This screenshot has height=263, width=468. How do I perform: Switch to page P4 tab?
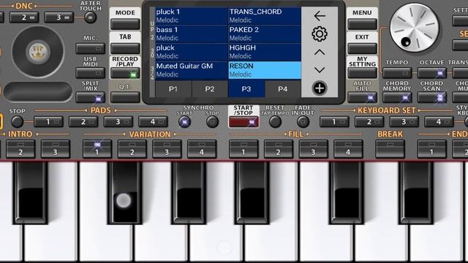tap(283, 89)
